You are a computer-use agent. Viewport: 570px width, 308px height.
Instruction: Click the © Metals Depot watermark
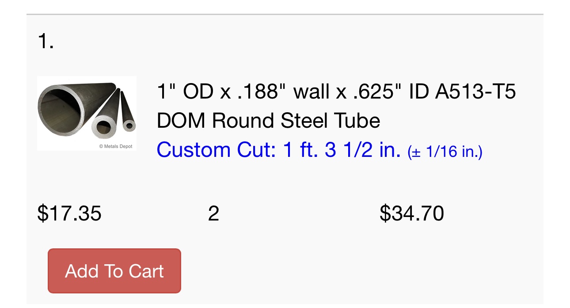(115, 146)
